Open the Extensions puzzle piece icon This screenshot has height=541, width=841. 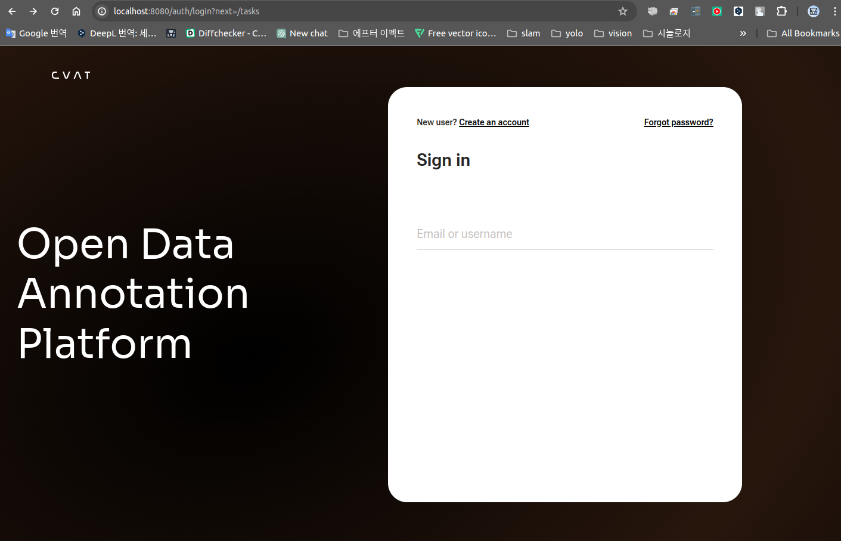click(x=781, y=11)
